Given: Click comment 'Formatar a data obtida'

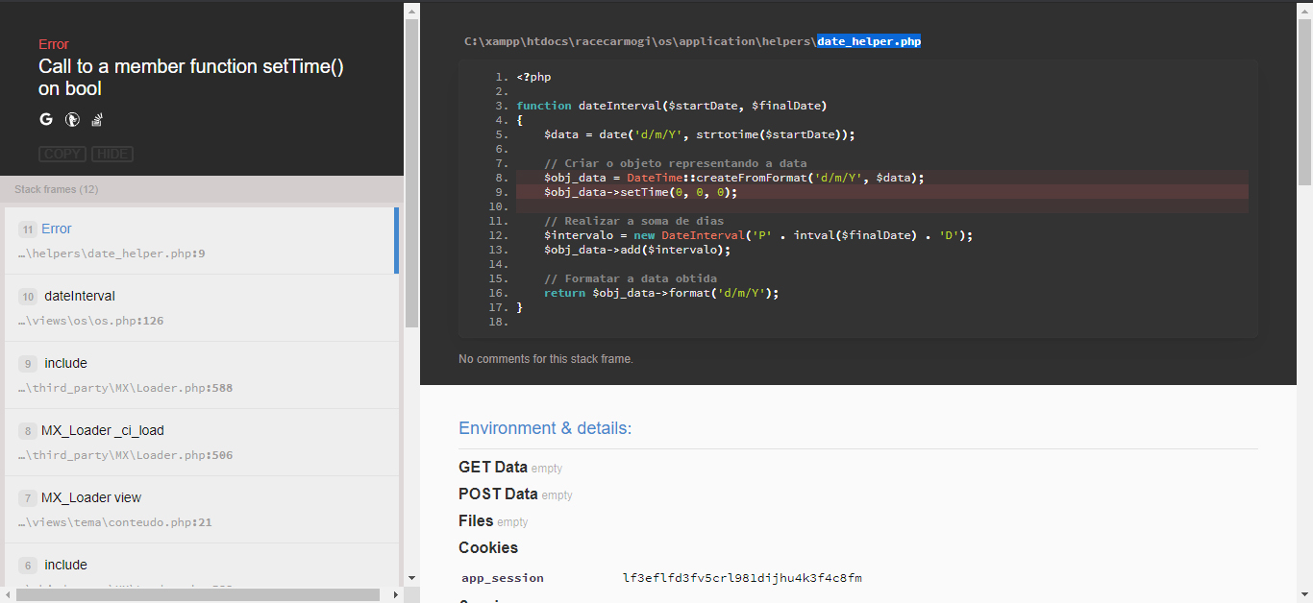Looking at the screenshot, I should point(631,278).
